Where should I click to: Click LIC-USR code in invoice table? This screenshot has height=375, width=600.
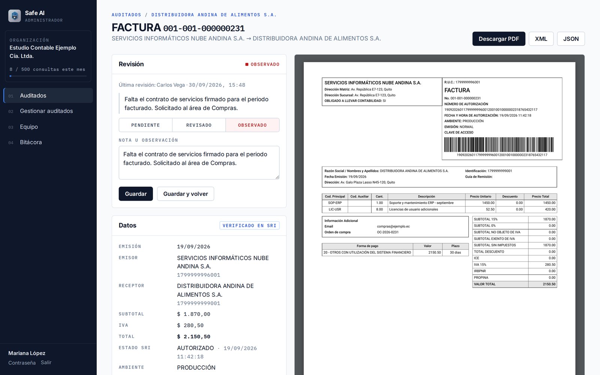[x=335, y=210]
